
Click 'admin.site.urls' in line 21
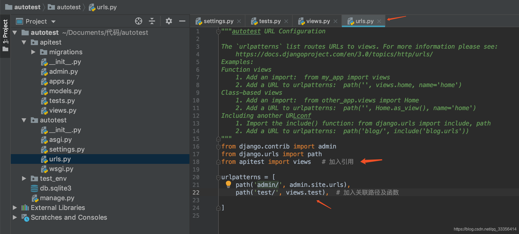[x=316, y=185]
